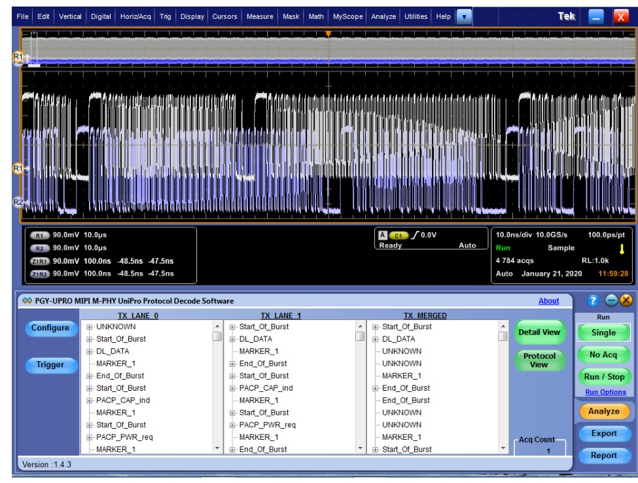Select the Z1R1 zoom badge in readout
Viewport: 638px width, 483px height.
[x=39, y=261]
